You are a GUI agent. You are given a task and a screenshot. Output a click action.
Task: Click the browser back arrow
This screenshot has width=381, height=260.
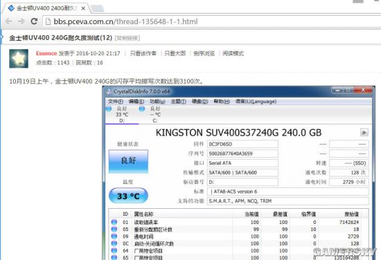click(x=9, y=21)
